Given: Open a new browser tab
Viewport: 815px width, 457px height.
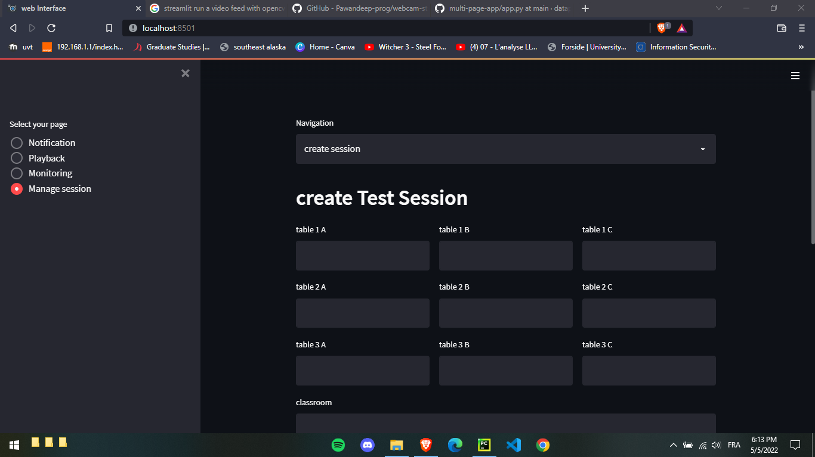Looking at the screenshot, I should (x=585, y=8).
